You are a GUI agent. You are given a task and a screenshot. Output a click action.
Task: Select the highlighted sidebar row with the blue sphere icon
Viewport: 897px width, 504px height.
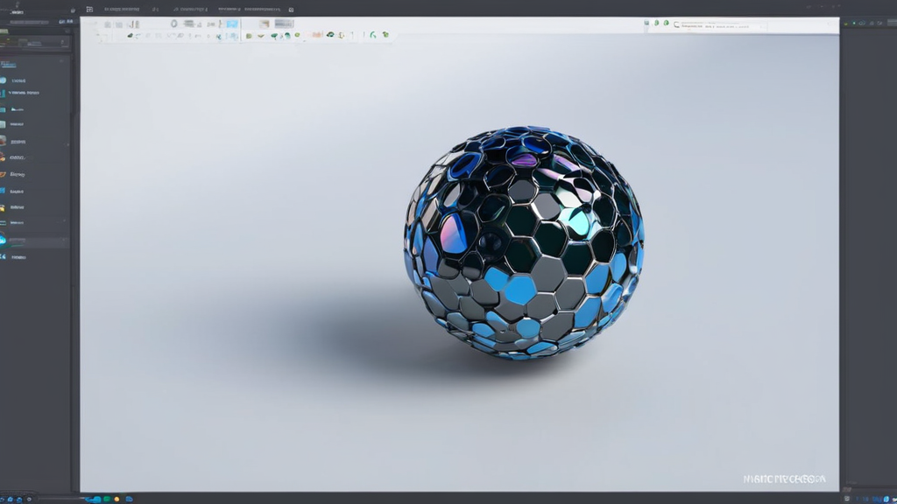pyautogui.click(x=34, y=240)
